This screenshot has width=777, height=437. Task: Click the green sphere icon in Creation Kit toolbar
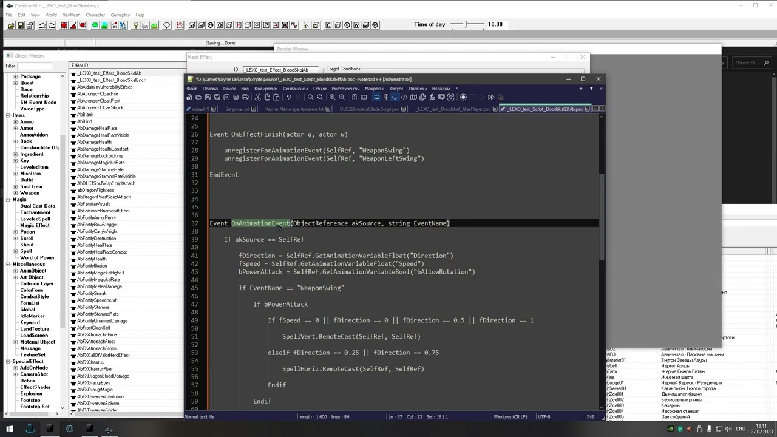click(x=95, y=25)
